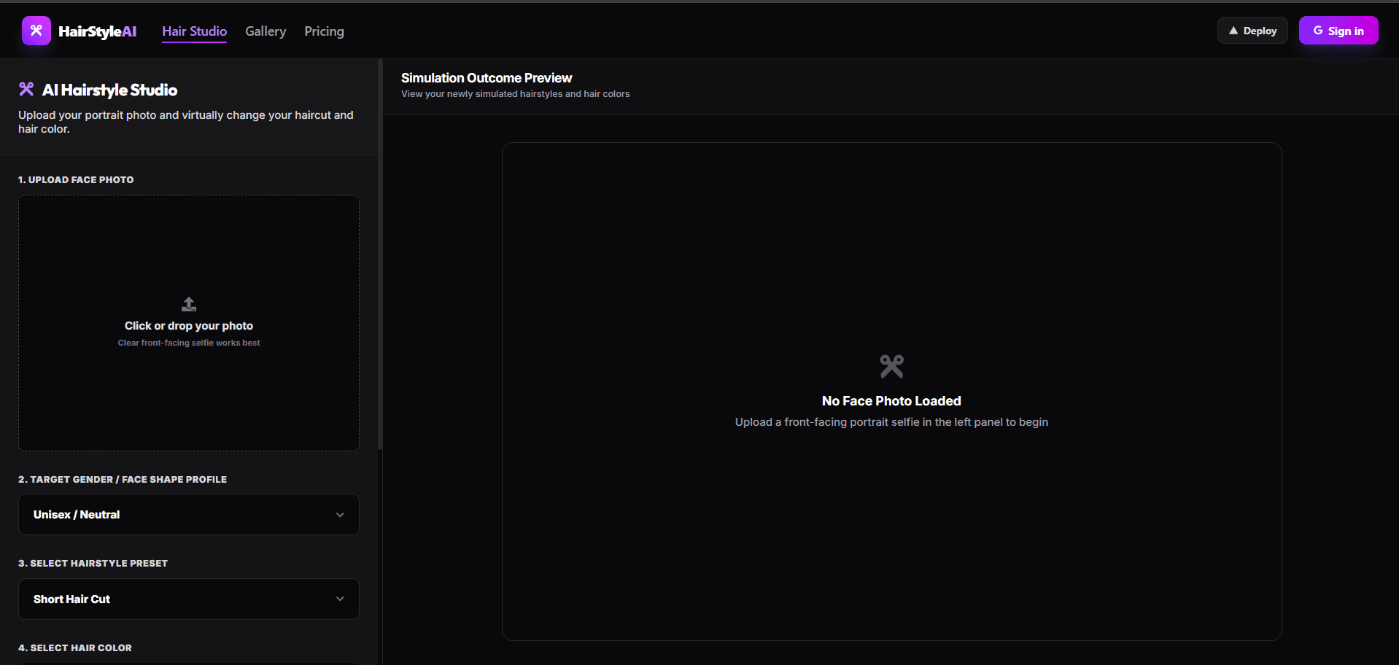Viewport: 1399px width, 665px height.
Task: Click the Google G icon in Sign in
Action: click(1318, 31)
